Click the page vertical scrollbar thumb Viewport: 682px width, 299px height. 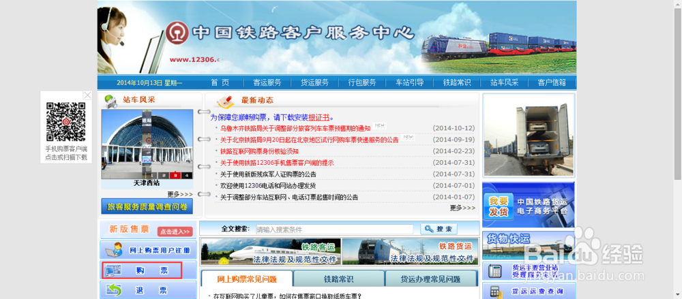click(x=678, y=93)
